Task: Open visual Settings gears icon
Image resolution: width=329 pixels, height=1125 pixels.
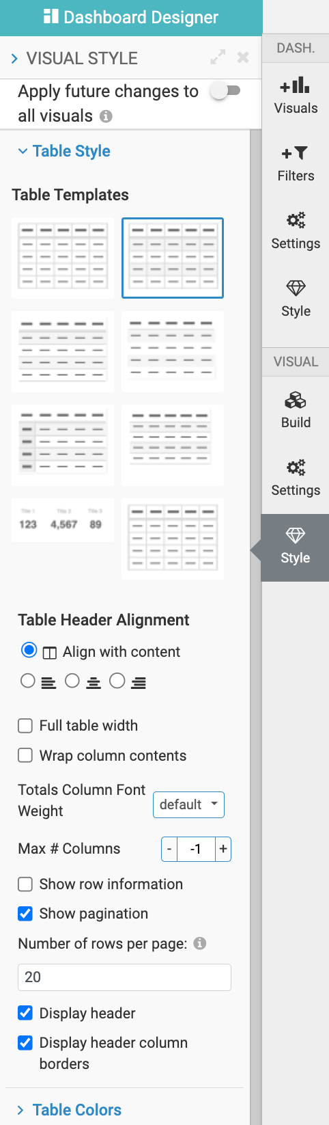Action: 296,478
